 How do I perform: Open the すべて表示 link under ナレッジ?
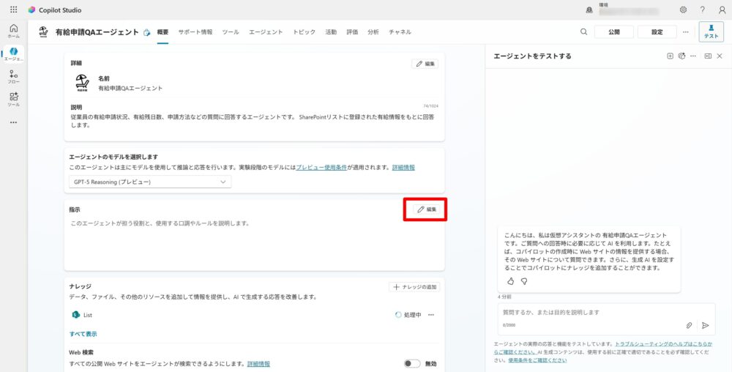pos(83,334)
